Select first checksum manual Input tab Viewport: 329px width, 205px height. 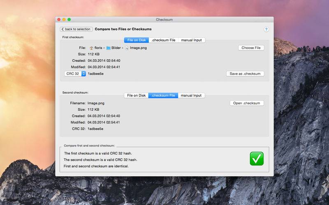tap(191, 40)
